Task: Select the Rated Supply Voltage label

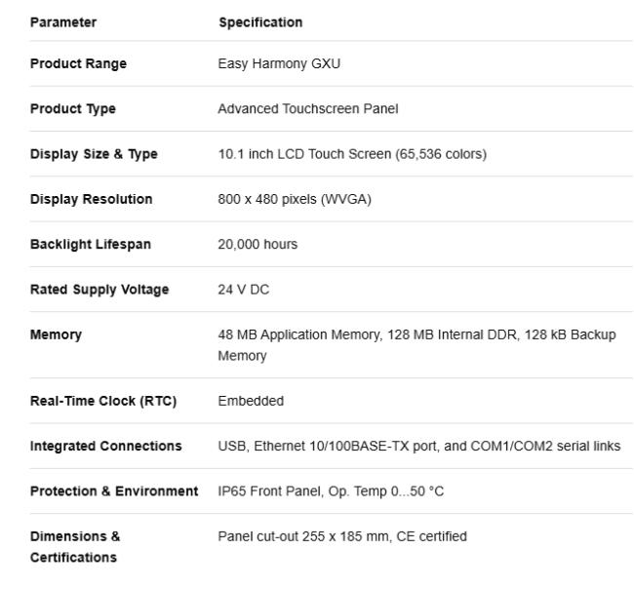Action: [x=99, y=290]
